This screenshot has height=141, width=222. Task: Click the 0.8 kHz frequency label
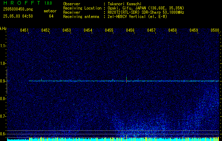click(x=3, y=99)
